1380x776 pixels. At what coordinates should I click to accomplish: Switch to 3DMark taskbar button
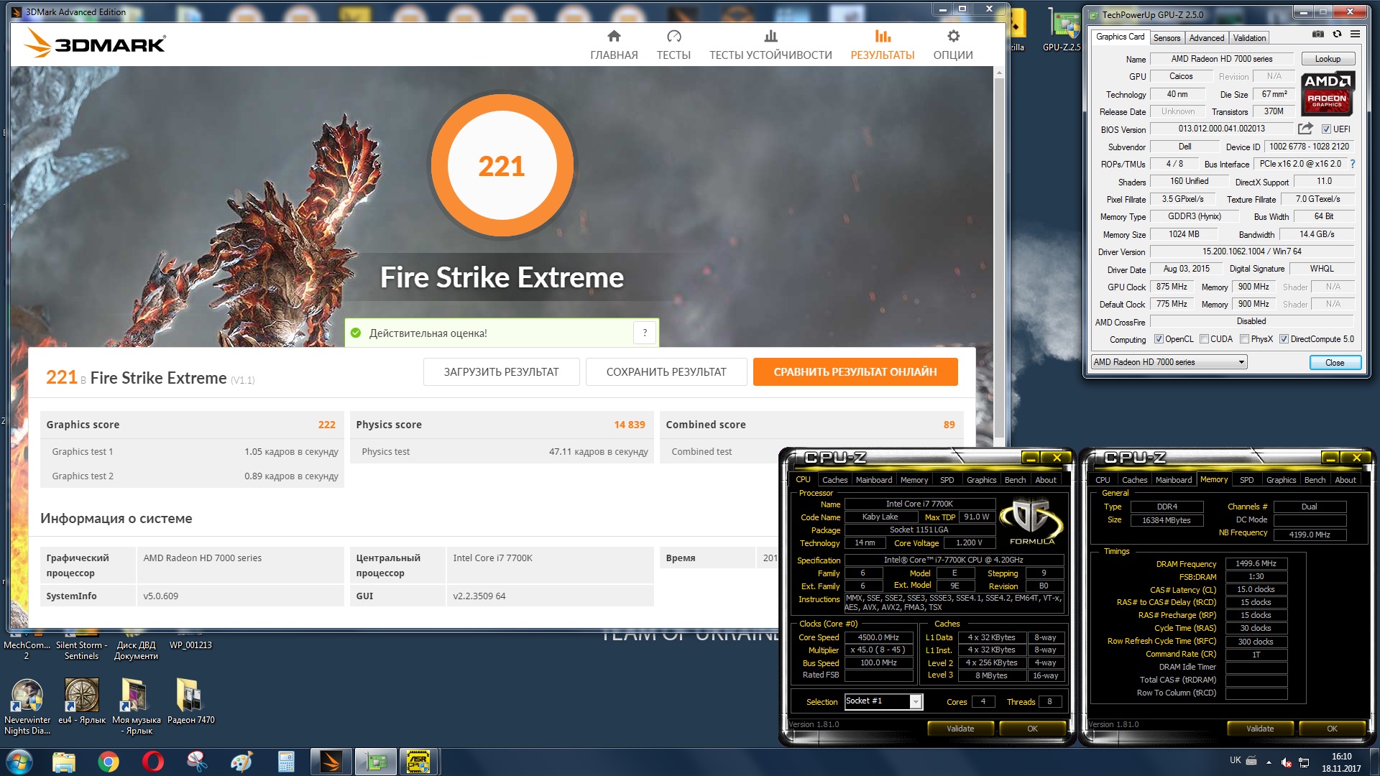click(x=331, y=762)
